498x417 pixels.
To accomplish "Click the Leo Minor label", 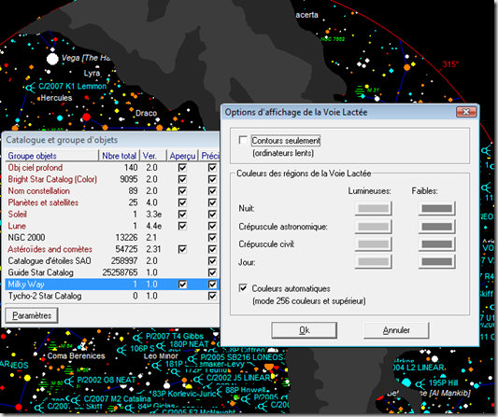I will point(161,356).
